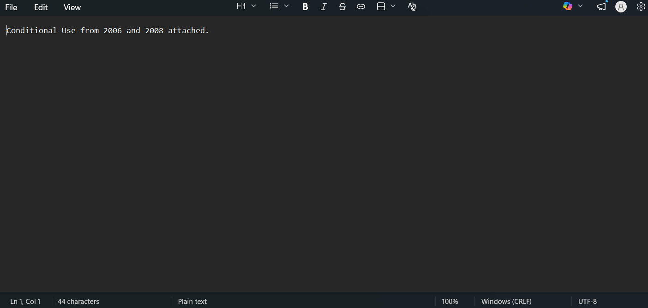Open the View menu
The width and height of the screenshot is (648, 308).
pyautogui.click(x=72, y=7)
